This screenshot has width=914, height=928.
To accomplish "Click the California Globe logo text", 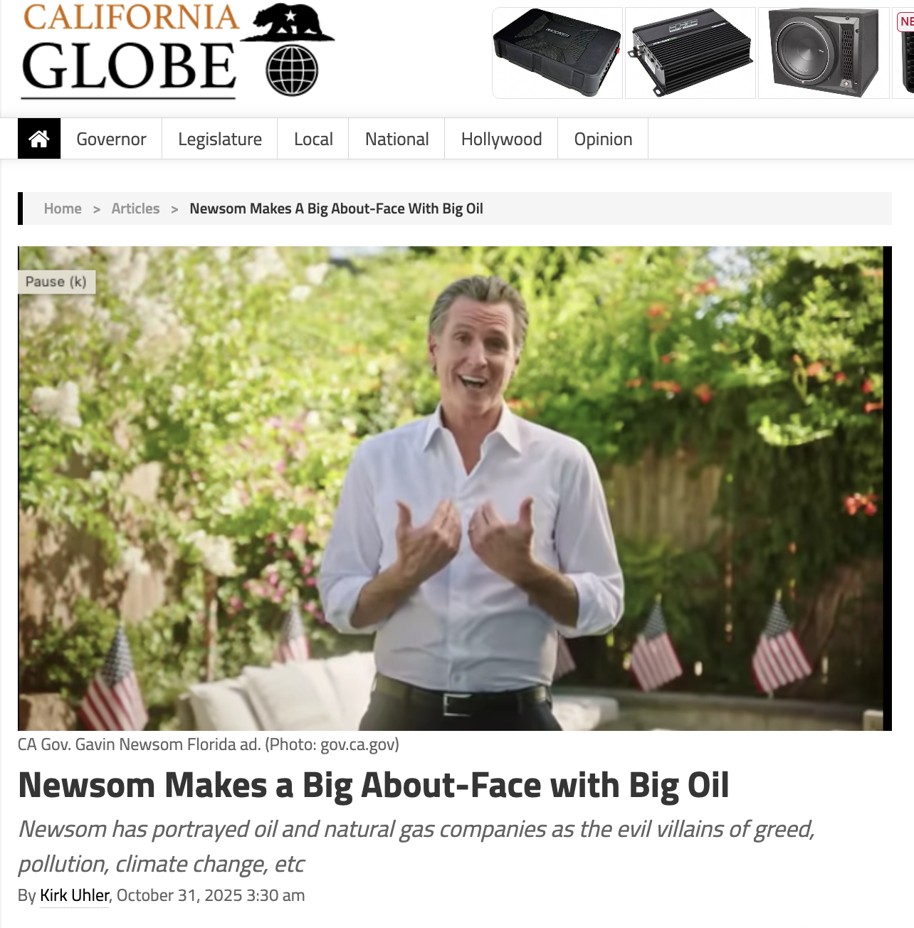I will tap(130, 51).
